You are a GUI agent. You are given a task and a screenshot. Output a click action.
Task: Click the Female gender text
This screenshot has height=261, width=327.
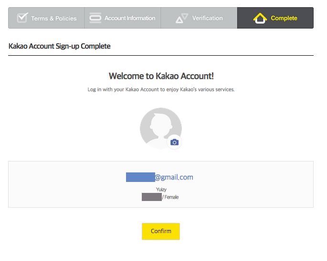click(171, 197)
